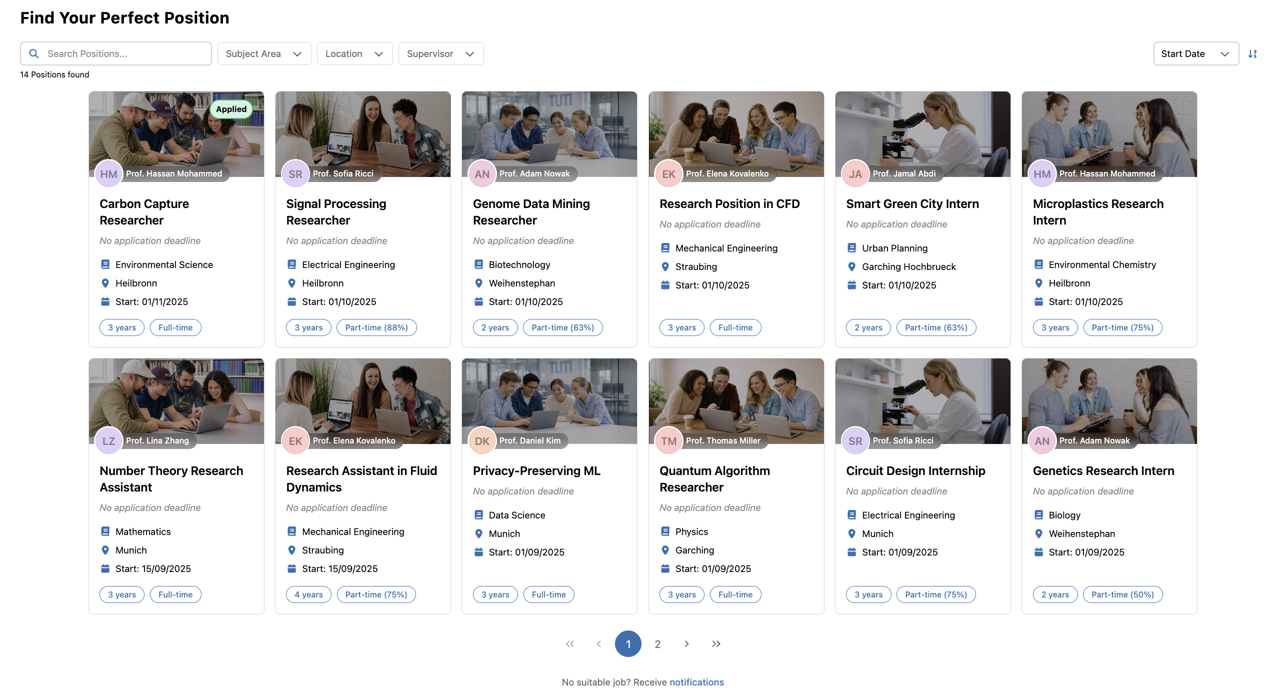
Task: Open Microplastics Research Intern title
Action: coord(1098,212)
